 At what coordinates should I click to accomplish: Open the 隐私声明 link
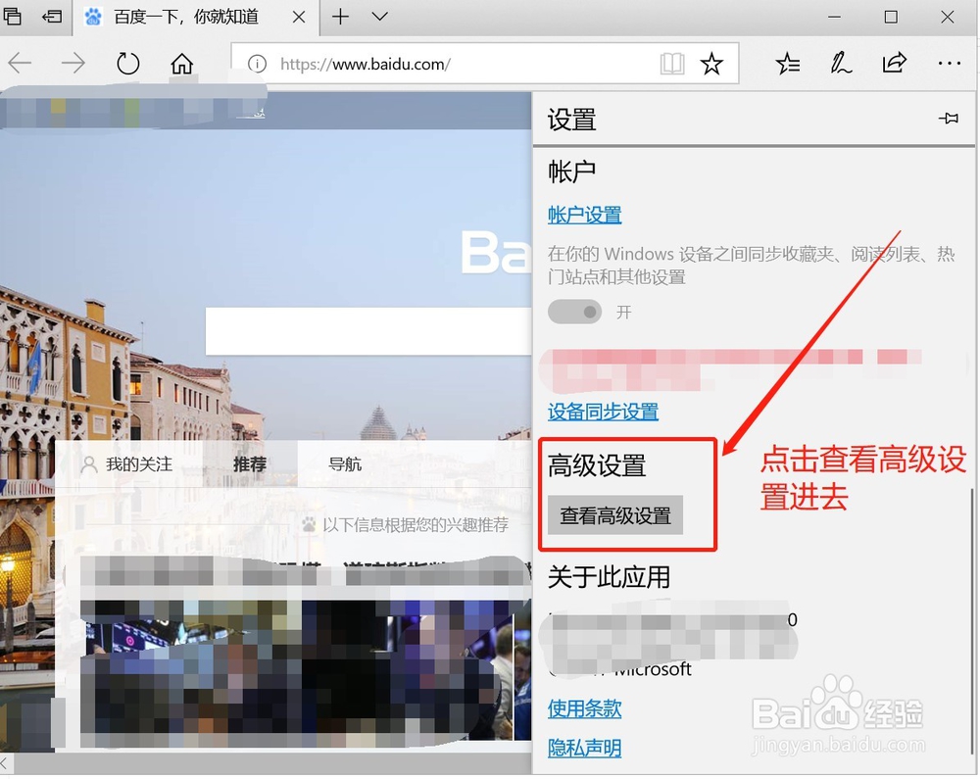584,748
